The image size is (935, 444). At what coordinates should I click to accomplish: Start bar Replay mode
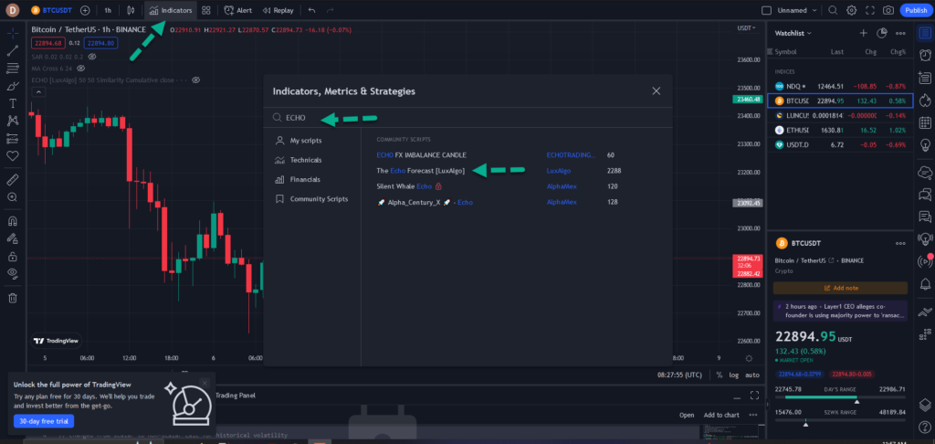[278, 10]
